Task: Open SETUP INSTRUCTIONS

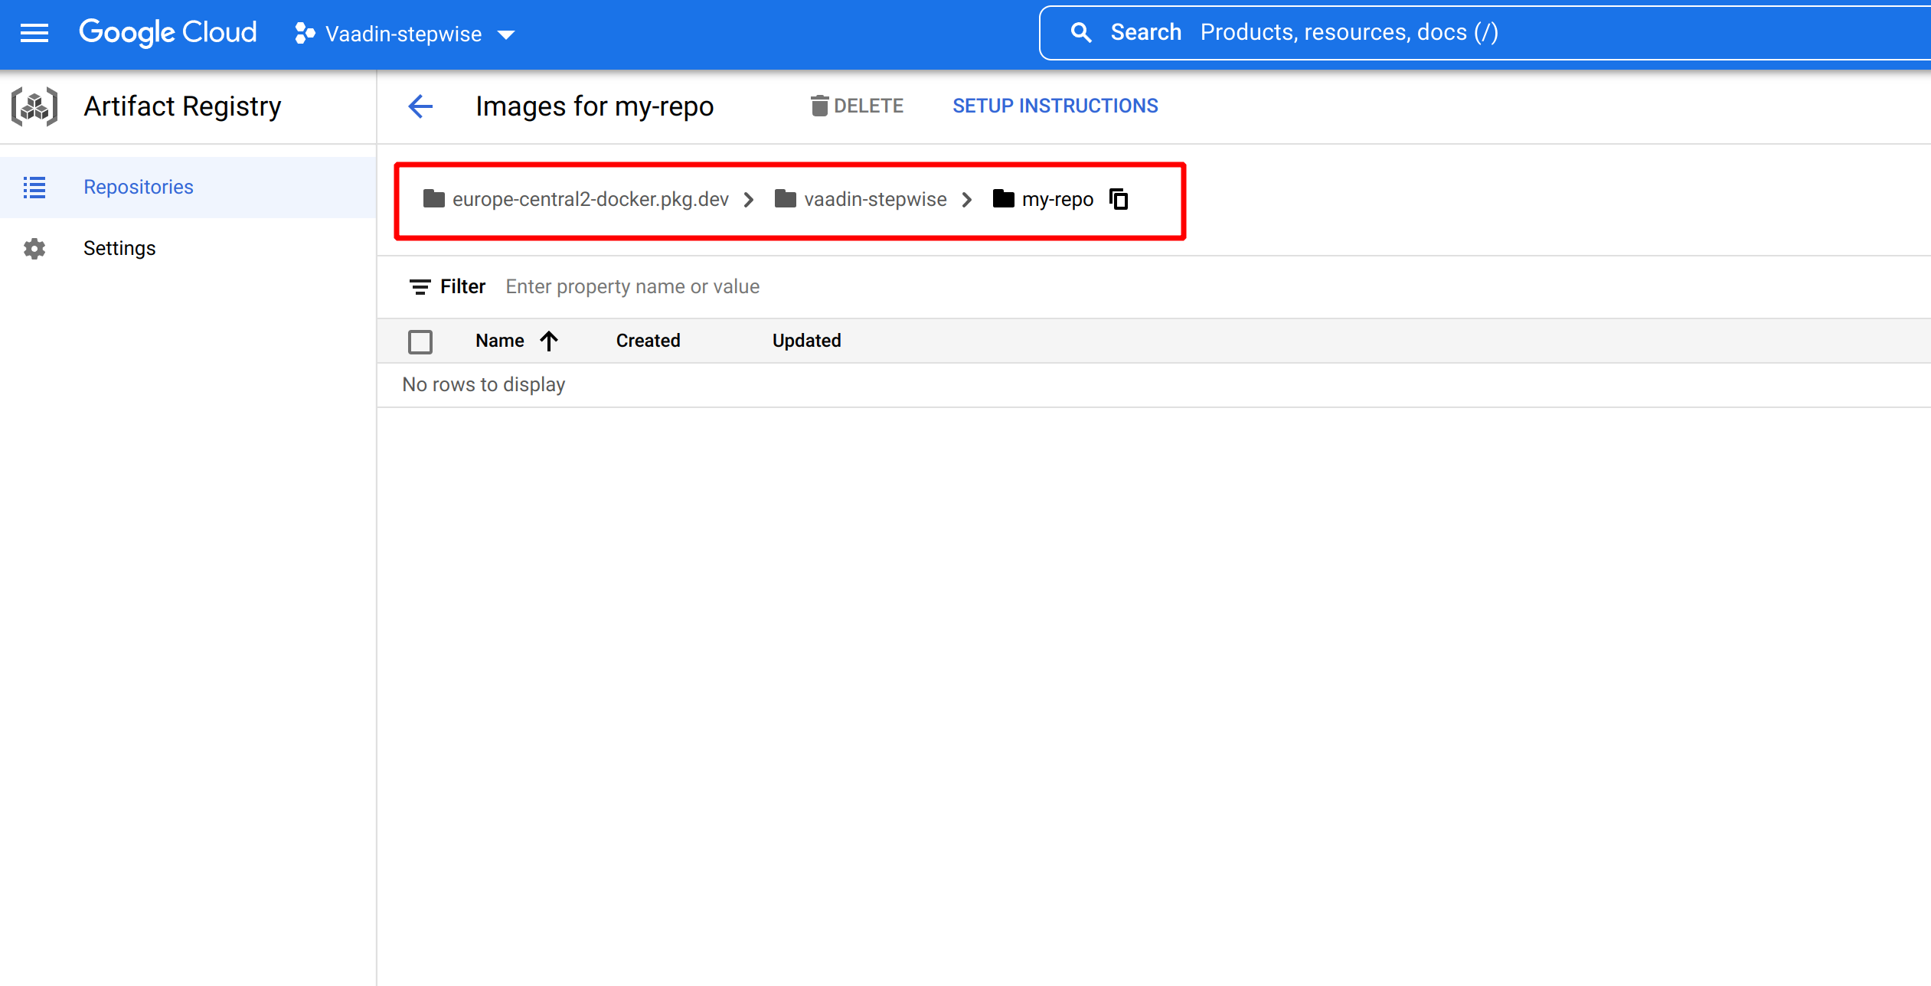Action: pos(1055,106)
